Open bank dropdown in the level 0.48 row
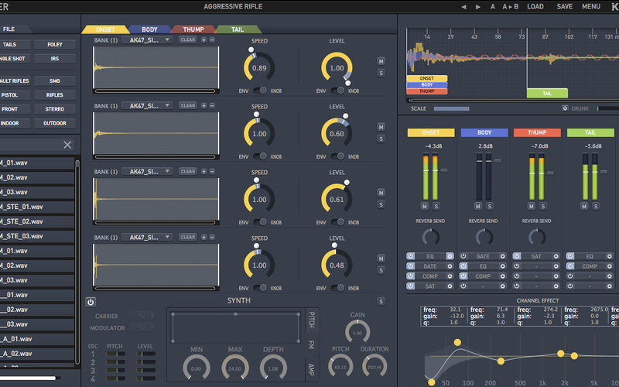Screen dimensions: 619x387 [147, 238]
